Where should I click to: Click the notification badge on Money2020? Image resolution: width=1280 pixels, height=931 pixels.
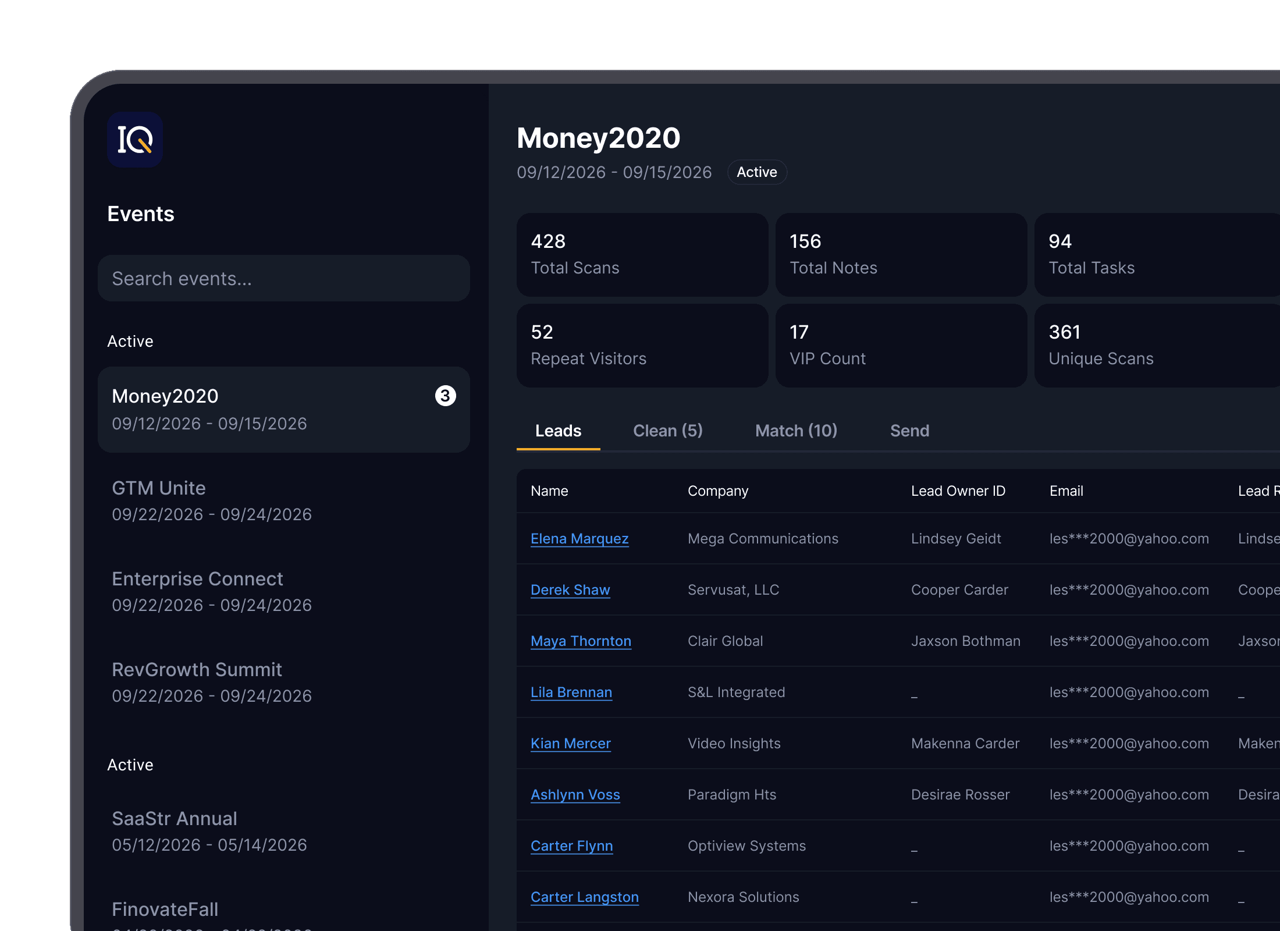pos(445,396)
